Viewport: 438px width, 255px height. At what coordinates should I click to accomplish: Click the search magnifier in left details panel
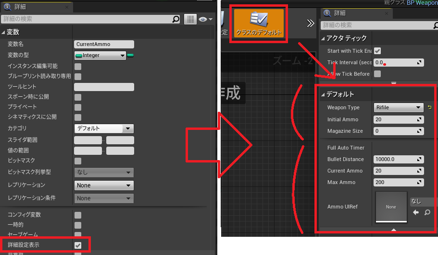tap(175, 19)
